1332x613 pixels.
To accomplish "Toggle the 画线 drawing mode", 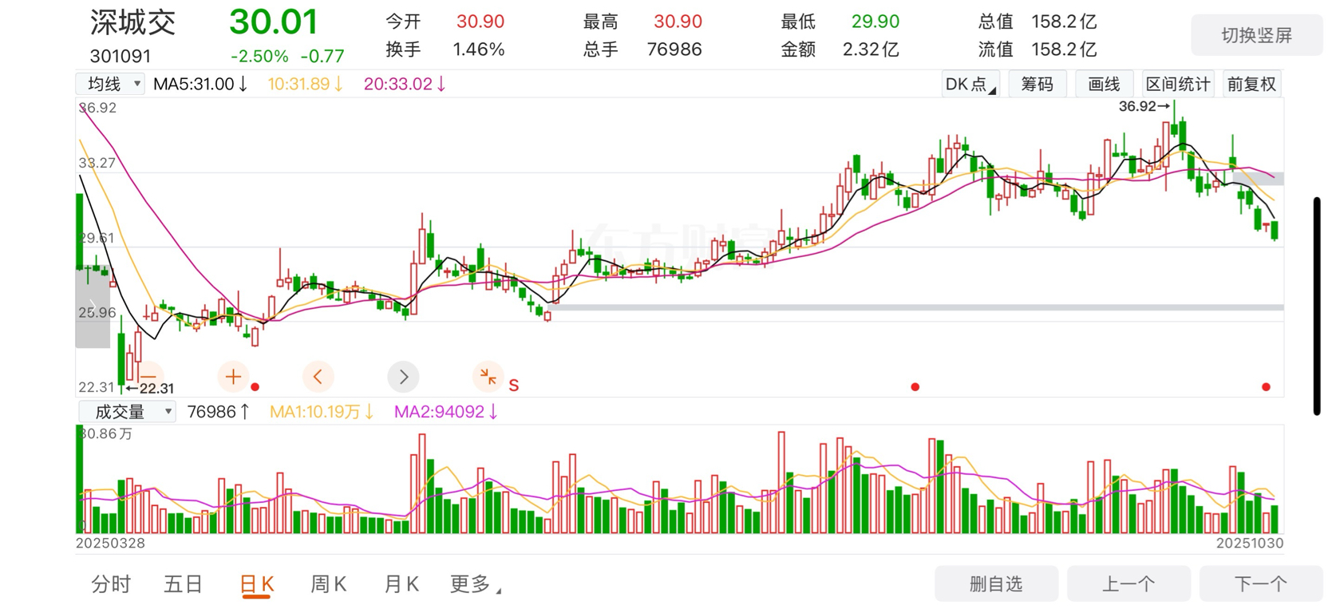I will (1104, 84).
